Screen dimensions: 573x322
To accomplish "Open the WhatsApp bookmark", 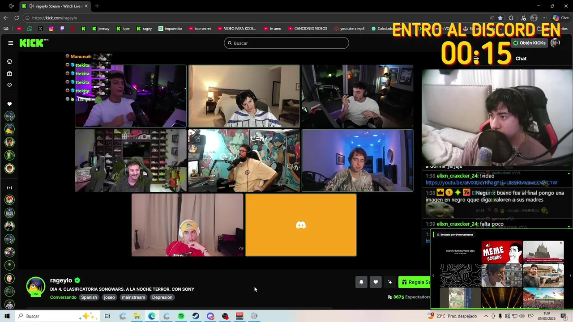I will click(x=30, y=29).
